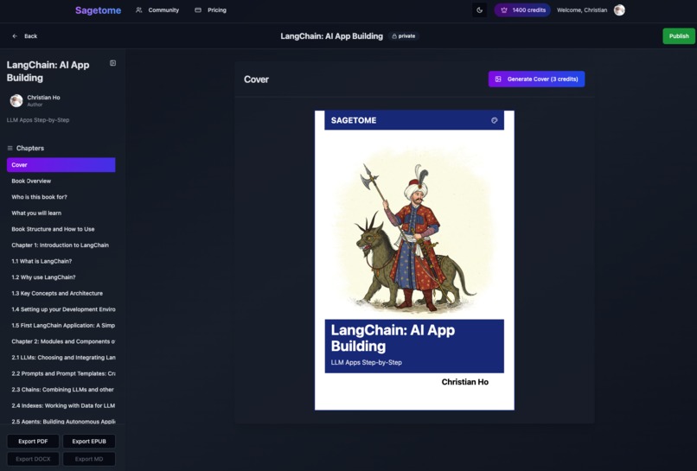Click the disabled Export MD button
This screenshot has width=697, height=471.
point(89,459)
